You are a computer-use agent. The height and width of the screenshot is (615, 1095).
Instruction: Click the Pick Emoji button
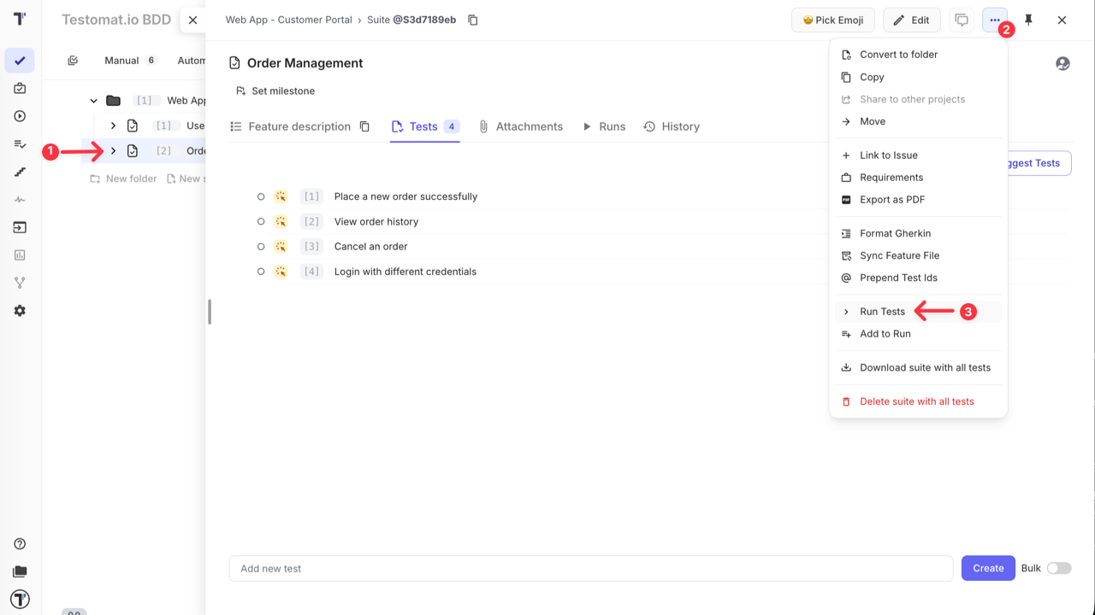coord(833,20)
